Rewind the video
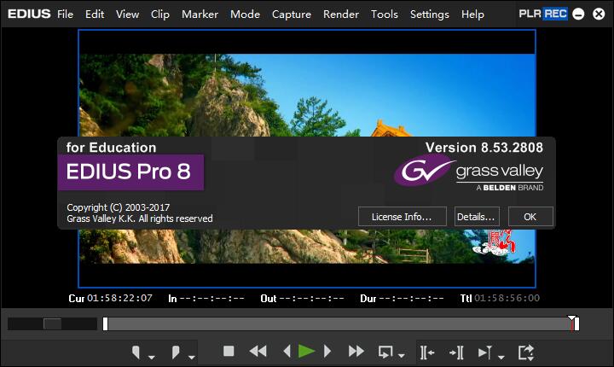 [x=258, y=351]
